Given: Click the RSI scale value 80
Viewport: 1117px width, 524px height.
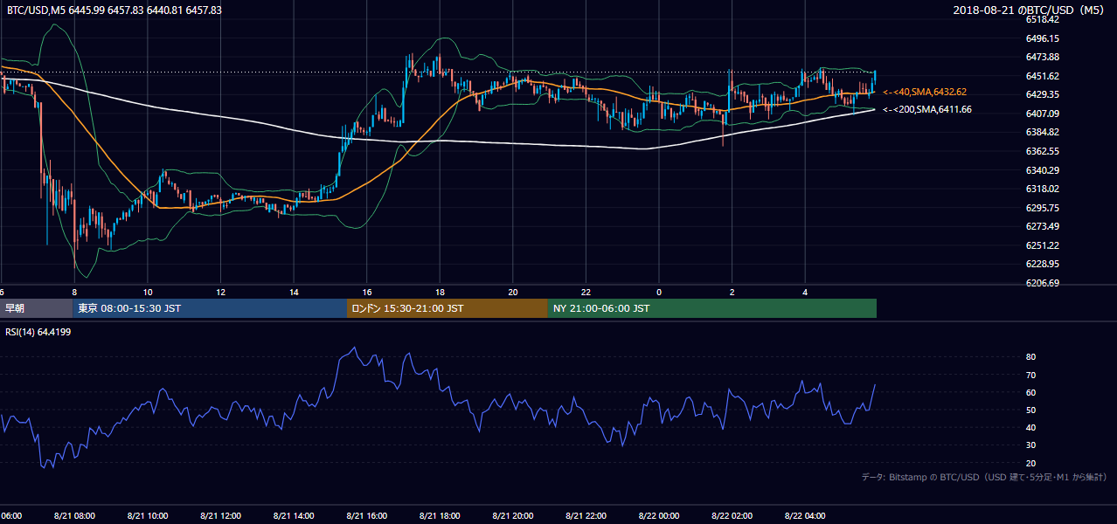Looking at the screenshot, I should click(1031, 357).
